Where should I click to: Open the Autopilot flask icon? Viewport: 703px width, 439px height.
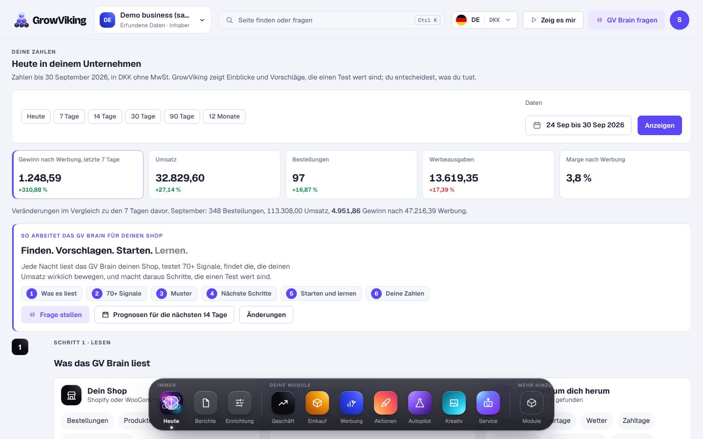420,403
